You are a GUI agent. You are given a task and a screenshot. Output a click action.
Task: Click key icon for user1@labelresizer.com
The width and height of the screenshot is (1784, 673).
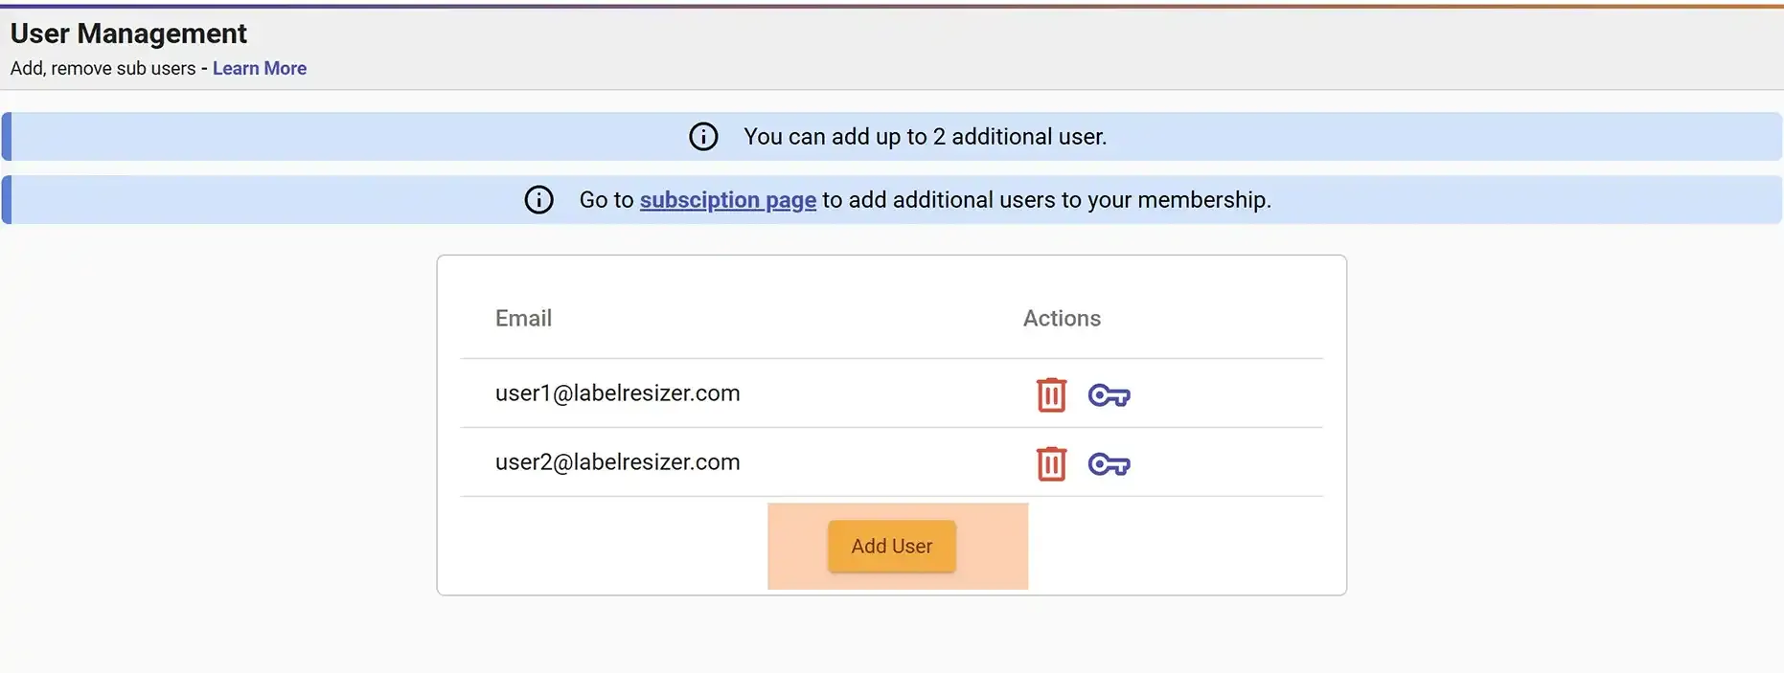tap(1109, 394)
